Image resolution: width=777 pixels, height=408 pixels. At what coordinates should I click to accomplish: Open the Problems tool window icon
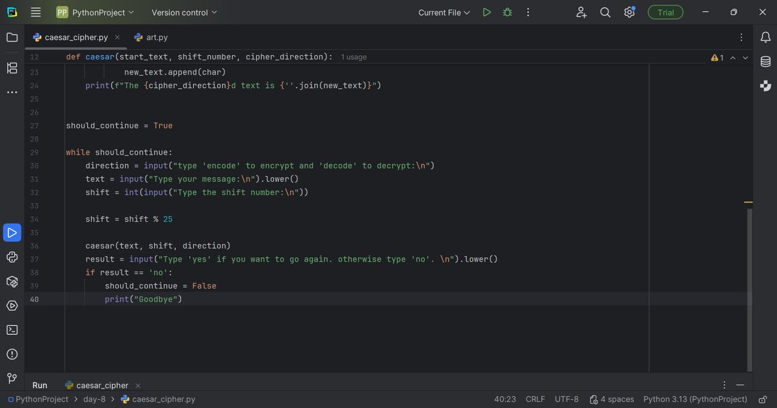pos(12,354)
